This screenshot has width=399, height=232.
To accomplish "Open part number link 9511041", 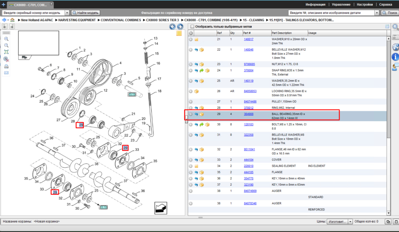I will click(x=249, y=149).
